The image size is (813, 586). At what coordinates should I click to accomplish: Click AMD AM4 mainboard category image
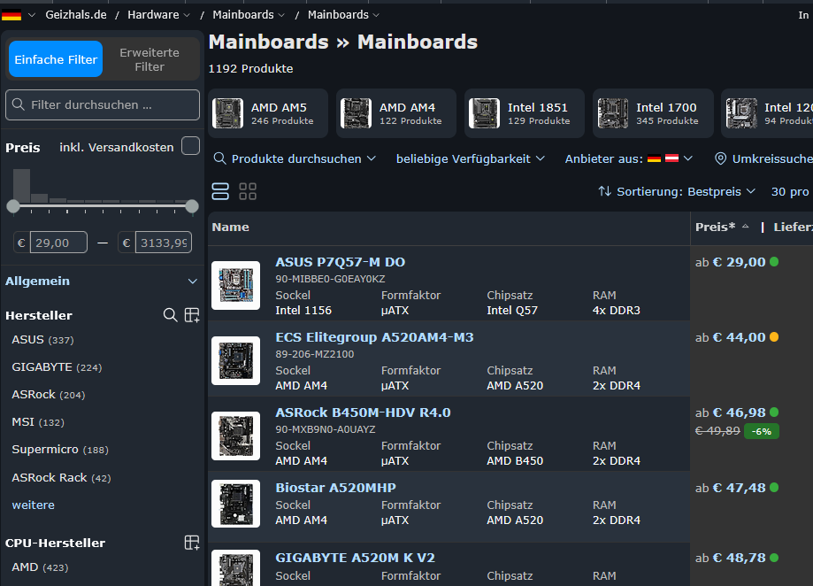click(x=356, y=113)
